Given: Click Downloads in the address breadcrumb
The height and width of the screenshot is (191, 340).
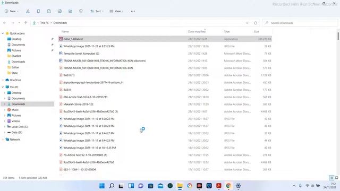Looking at the screenshot, I should click(x=60, y=23).
